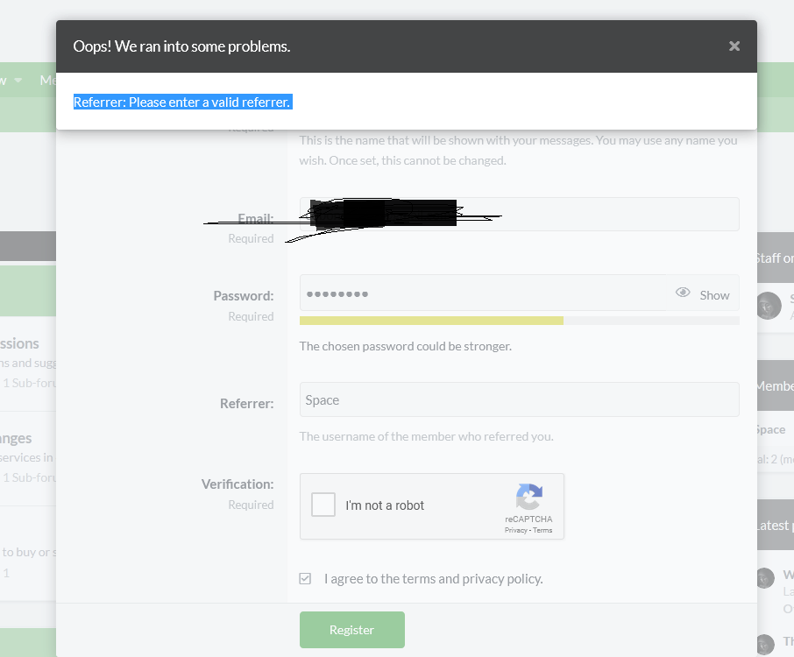Click the reCAPTCHA logo icon
The width and height of the screenshot is (794, 657).
coord(528,498)
